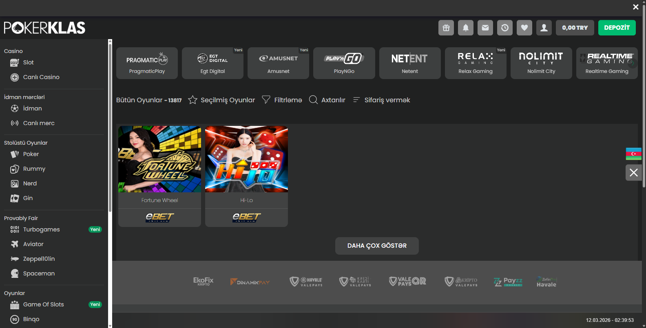The image size is (646, 328).
Task: Select the Realtime Gaming provider
Action: [x=607, y=63]
